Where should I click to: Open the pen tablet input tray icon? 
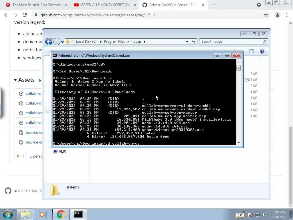pyautogui.click(x=240, y=214)
